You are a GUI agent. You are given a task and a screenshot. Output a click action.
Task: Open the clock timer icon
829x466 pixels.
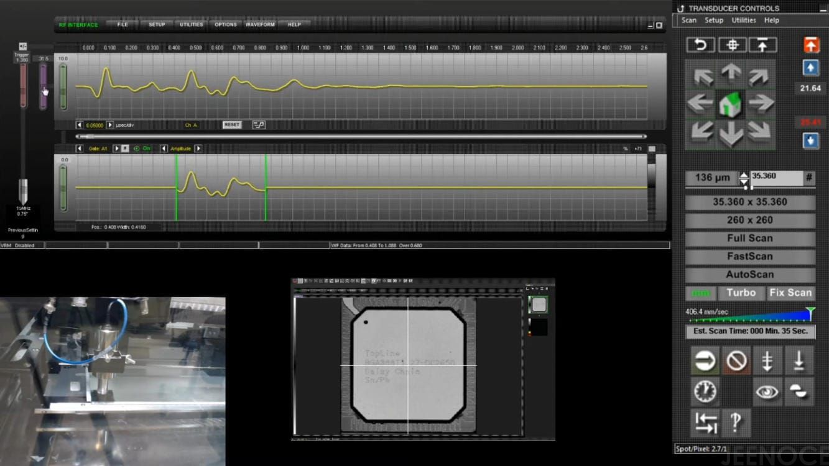(x=705, y=391)
